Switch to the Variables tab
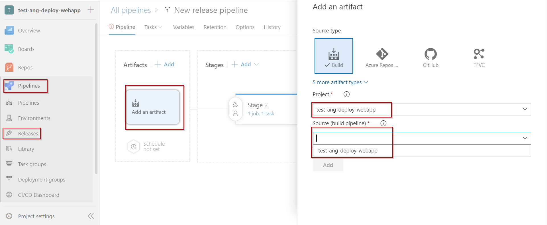This screenshot has height=225, width=547. coord(183,27)
